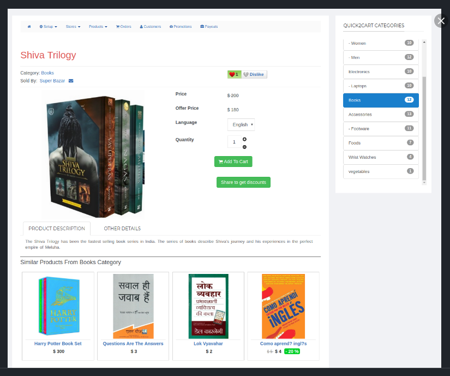Go to Customers section
Viewport: 450px width, 376px height.
tap(151, 27)
